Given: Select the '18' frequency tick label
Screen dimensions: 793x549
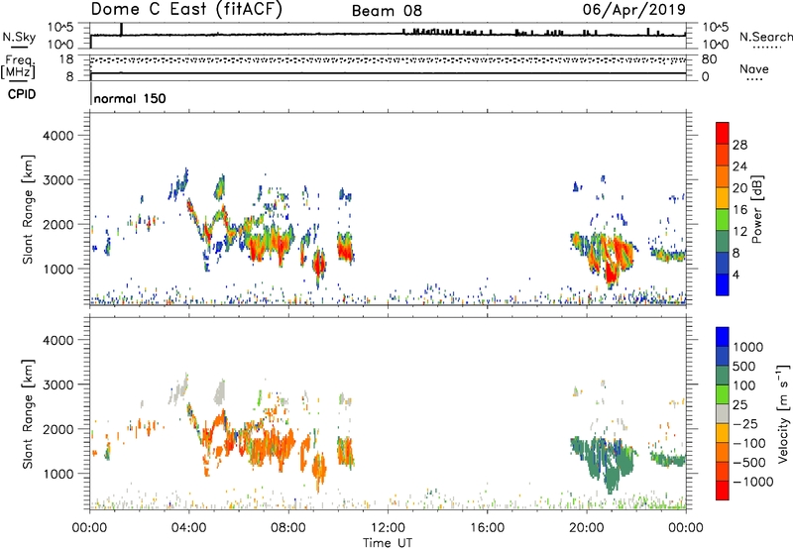Looking at the screenshot, I should coord(66,59).
